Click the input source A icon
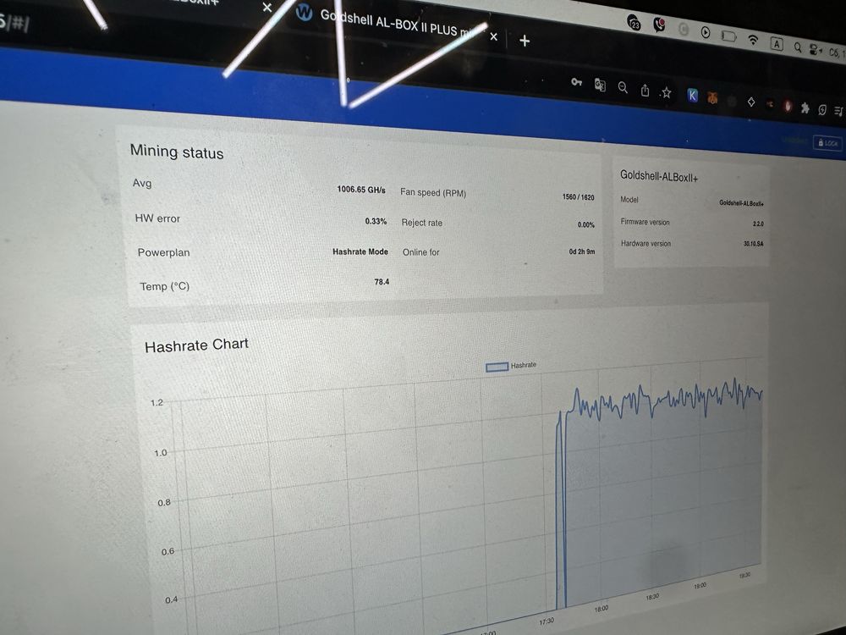The width and height of the screenshot is (846, 635). point(777,44)
